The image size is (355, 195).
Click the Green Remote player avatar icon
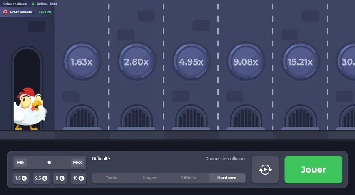[6, 12]
